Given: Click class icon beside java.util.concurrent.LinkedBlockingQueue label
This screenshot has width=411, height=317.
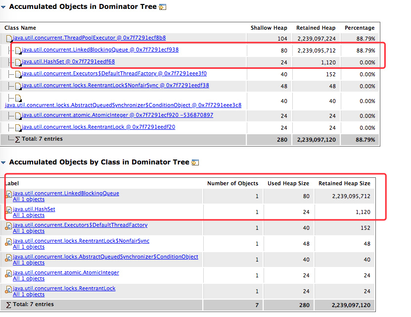Looking at the screenshot, I should click(8, 194).
